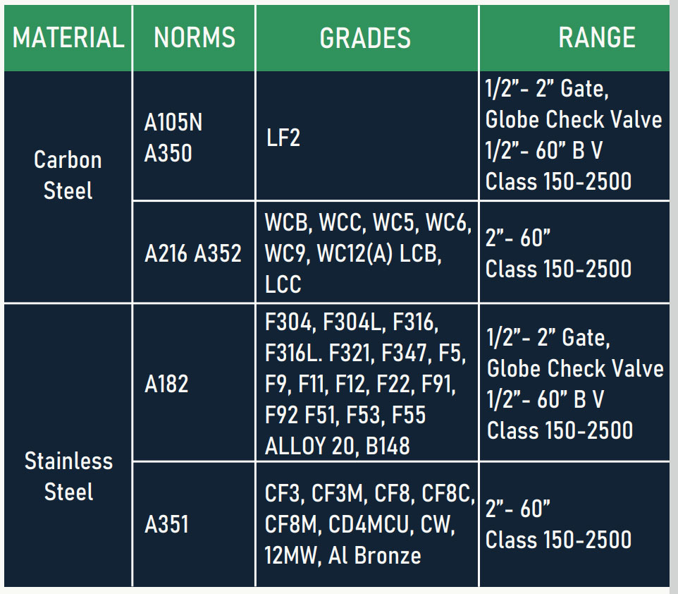Screen dimensions: 678x594
Task: Click the MATERIAL column header
Action: 68,38
